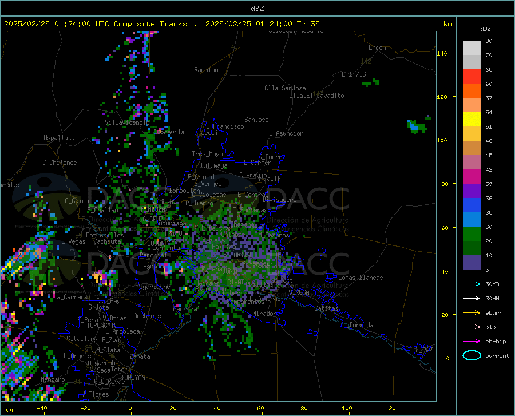The height and width of the screenshot is (416, 515).
Task: Click the magenta eb+bip arrow legend icon
Action: click(472, 342)
